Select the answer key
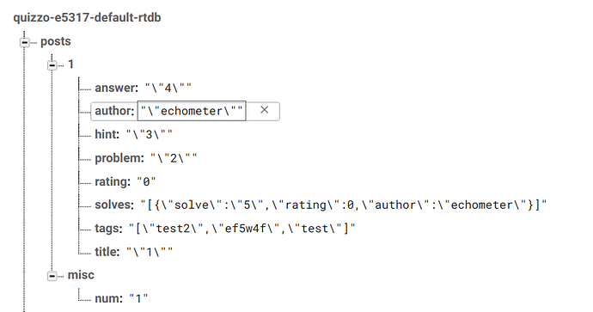 (117, 88)
